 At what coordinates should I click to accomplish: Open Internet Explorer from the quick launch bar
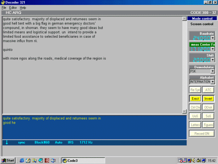(22, 161)
